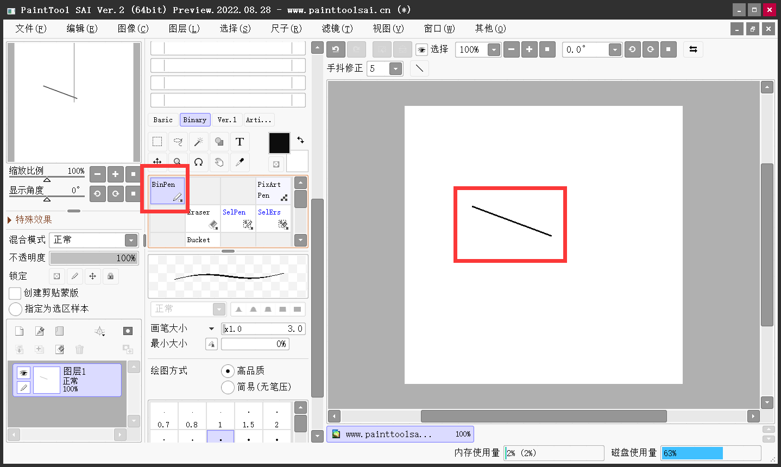This screenshot has height=467, width=781.
Task: Enable 指定为选区样本 option
Action: [15, 309]
